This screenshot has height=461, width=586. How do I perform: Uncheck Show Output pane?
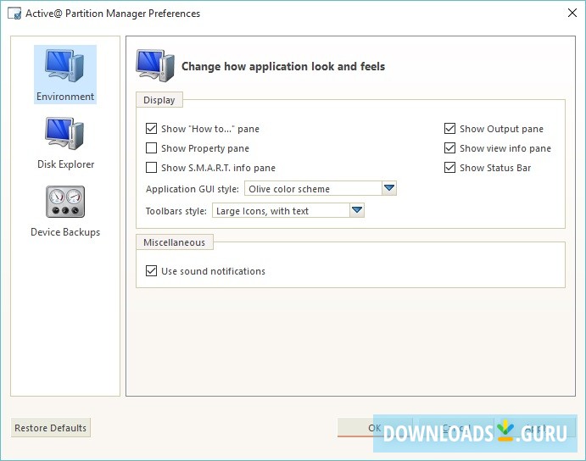point(449,129)
